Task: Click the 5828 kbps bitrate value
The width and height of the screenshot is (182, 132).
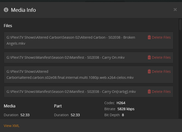Action: pos(126,109)
